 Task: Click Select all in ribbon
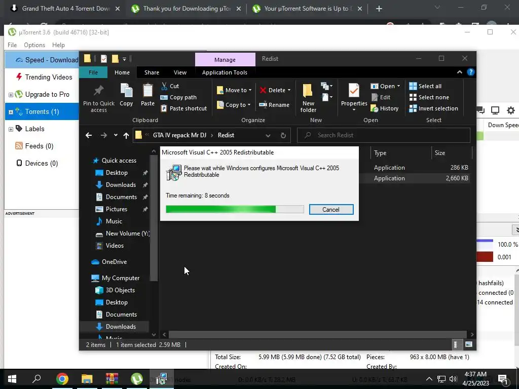[x=425, y=86]
